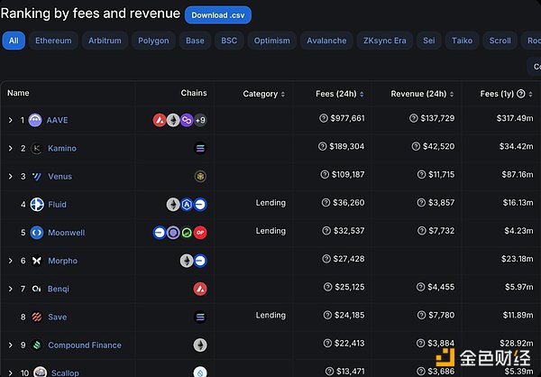Expand the AAVE row chevron

click(10, 120)
